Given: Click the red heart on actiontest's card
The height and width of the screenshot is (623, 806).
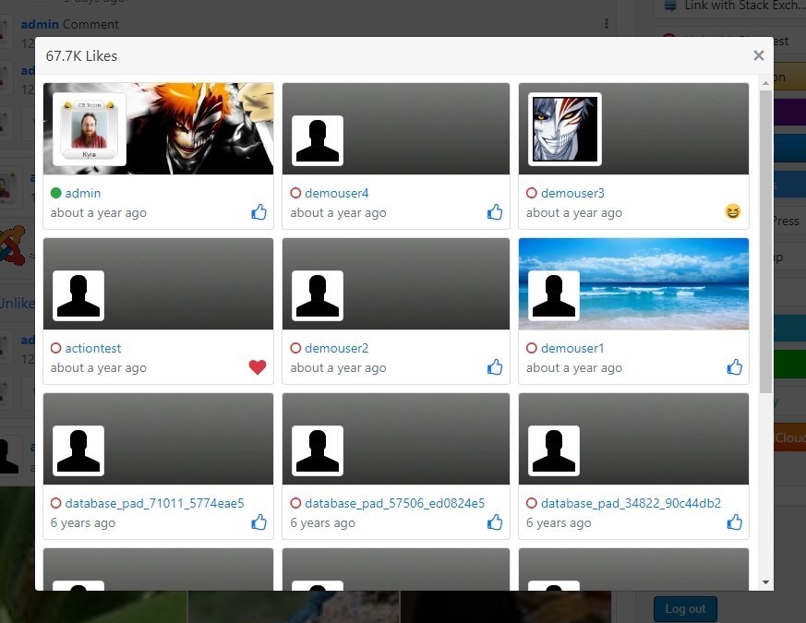Looking at the screenshot, I should coord(258,367).
